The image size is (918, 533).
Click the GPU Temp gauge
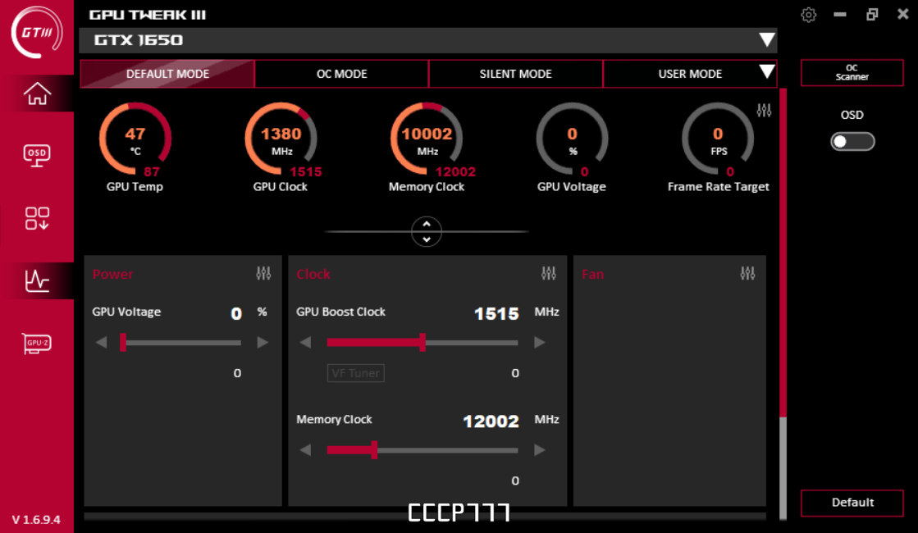tap(135, 139)
